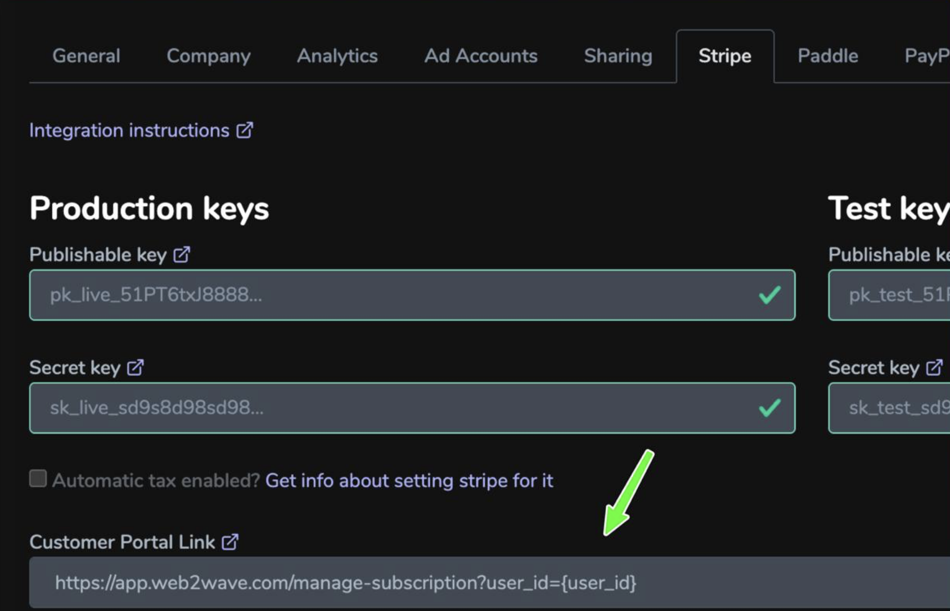Viewport: 950px width, 611px height.
Task: Go to the Ad Accounts tab
Action: pyautogui.click(x=481, y=56)
